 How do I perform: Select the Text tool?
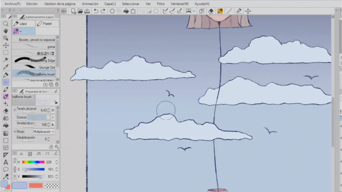point(6,162)
